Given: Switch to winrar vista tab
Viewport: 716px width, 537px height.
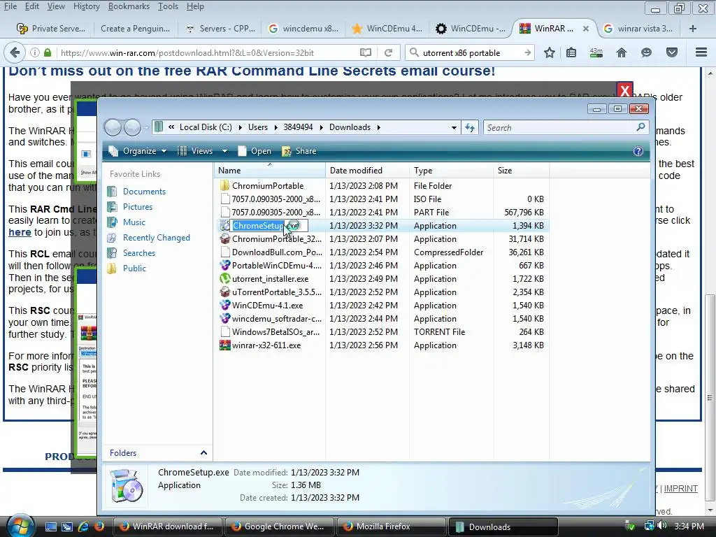Looking at the screenshot, I should [638, 28].
